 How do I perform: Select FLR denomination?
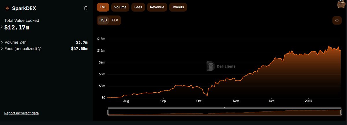pos(115,20)
